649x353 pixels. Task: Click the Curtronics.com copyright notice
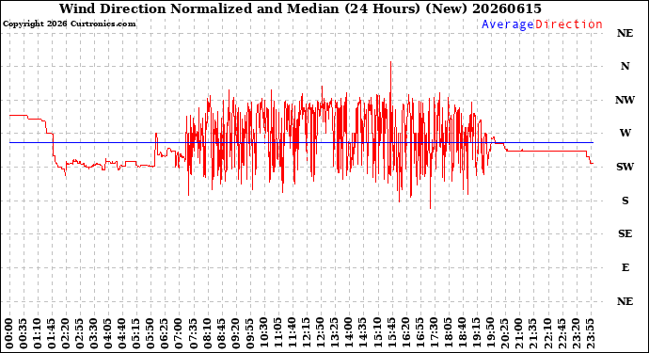(x=69, y=24)
